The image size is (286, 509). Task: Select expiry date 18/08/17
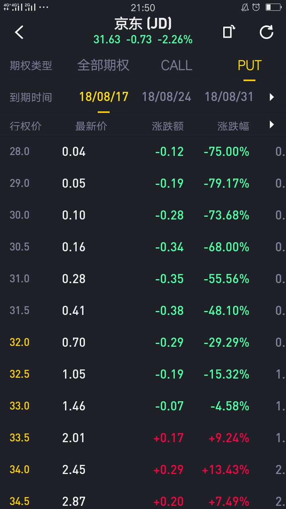(104, 97)
